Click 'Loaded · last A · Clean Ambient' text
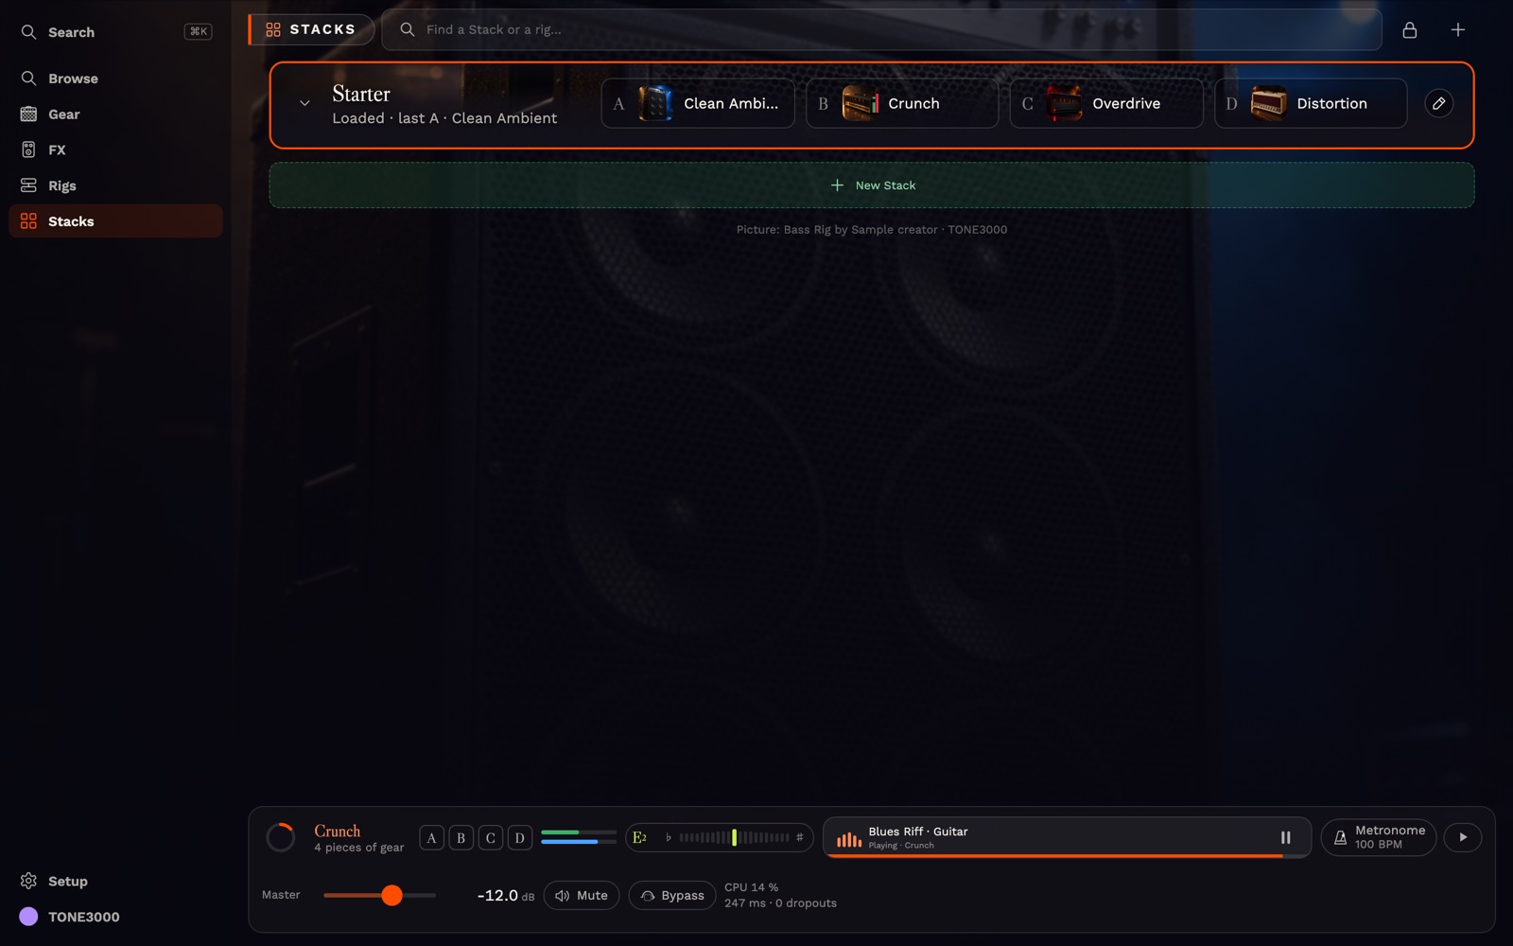1513x946 pixels. click(444, 118)
